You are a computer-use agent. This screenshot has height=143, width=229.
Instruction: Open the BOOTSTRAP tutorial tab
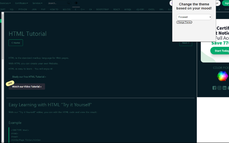coord(103,10)
